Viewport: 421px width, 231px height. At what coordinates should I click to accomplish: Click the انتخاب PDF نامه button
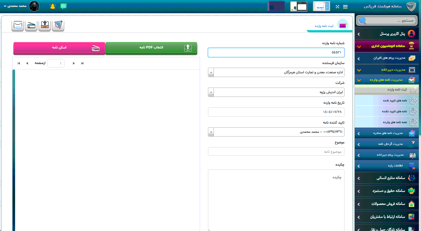pyautogui.click(x=151, y=48)
